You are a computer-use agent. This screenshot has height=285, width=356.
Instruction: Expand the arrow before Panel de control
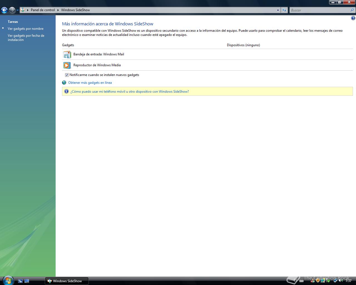tap(28, 10)
